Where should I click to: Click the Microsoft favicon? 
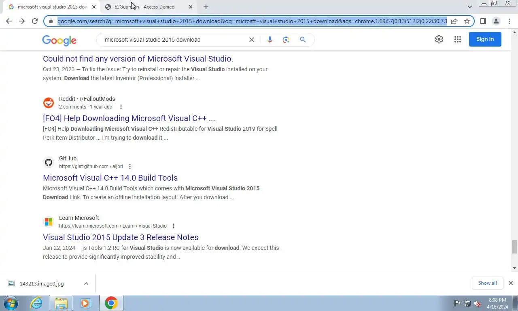(x=49, y=222)
